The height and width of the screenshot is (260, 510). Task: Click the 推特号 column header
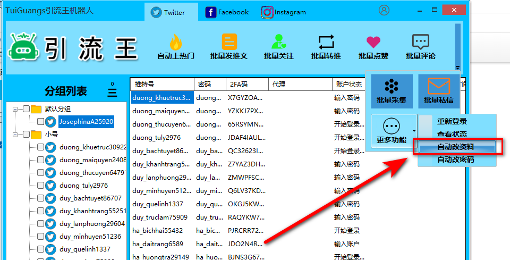coord(161,84)
